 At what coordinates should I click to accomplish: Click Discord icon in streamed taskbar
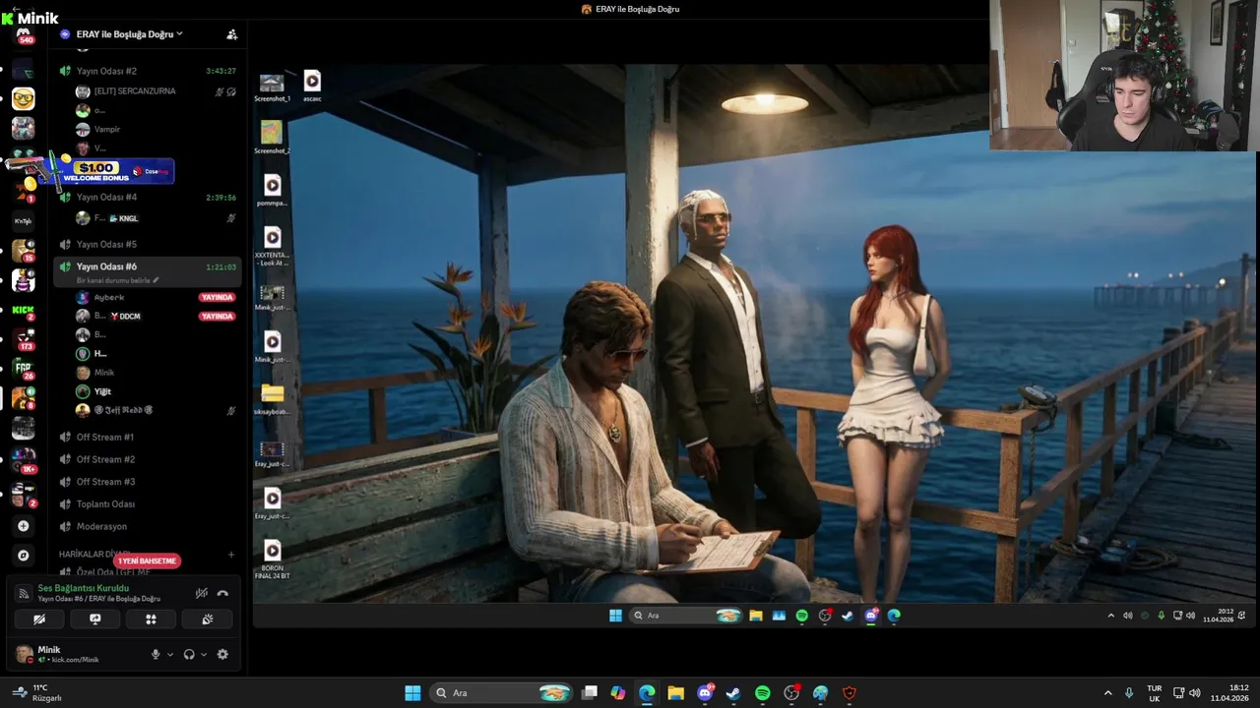tap(871, 616)
